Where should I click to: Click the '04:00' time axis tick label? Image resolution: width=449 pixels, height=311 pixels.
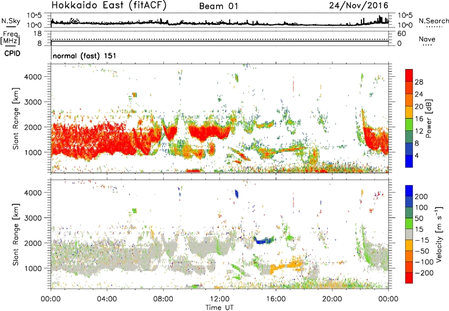107,299
